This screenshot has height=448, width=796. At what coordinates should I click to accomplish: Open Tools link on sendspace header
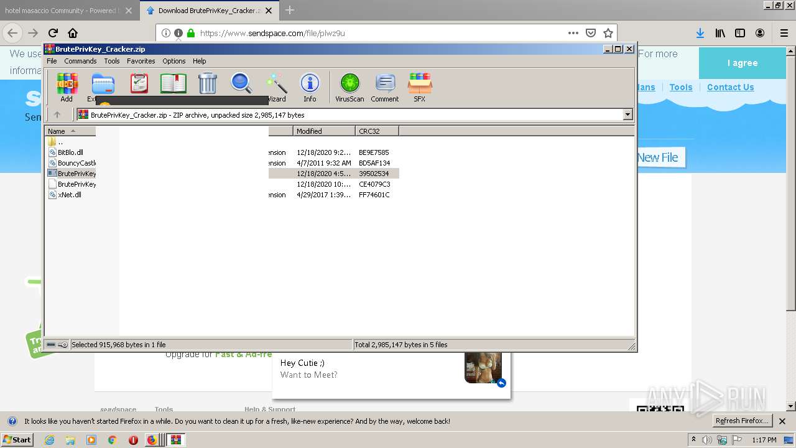coord(681,88)
